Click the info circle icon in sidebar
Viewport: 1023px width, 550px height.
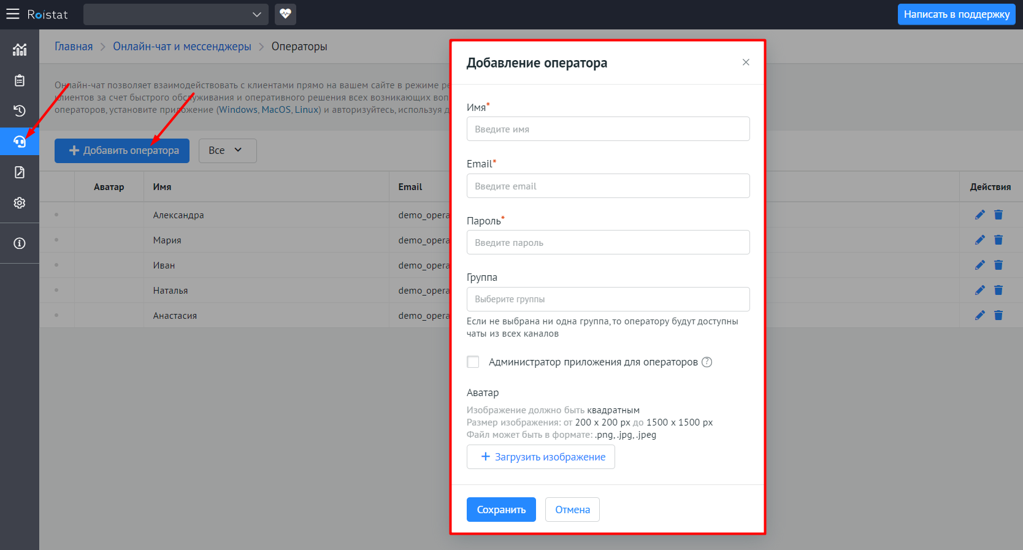(x=20, y=243)
